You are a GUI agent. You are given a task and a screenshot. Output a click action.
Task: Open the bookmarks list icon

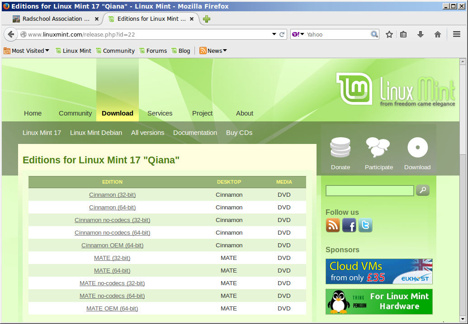pos(403,35)
